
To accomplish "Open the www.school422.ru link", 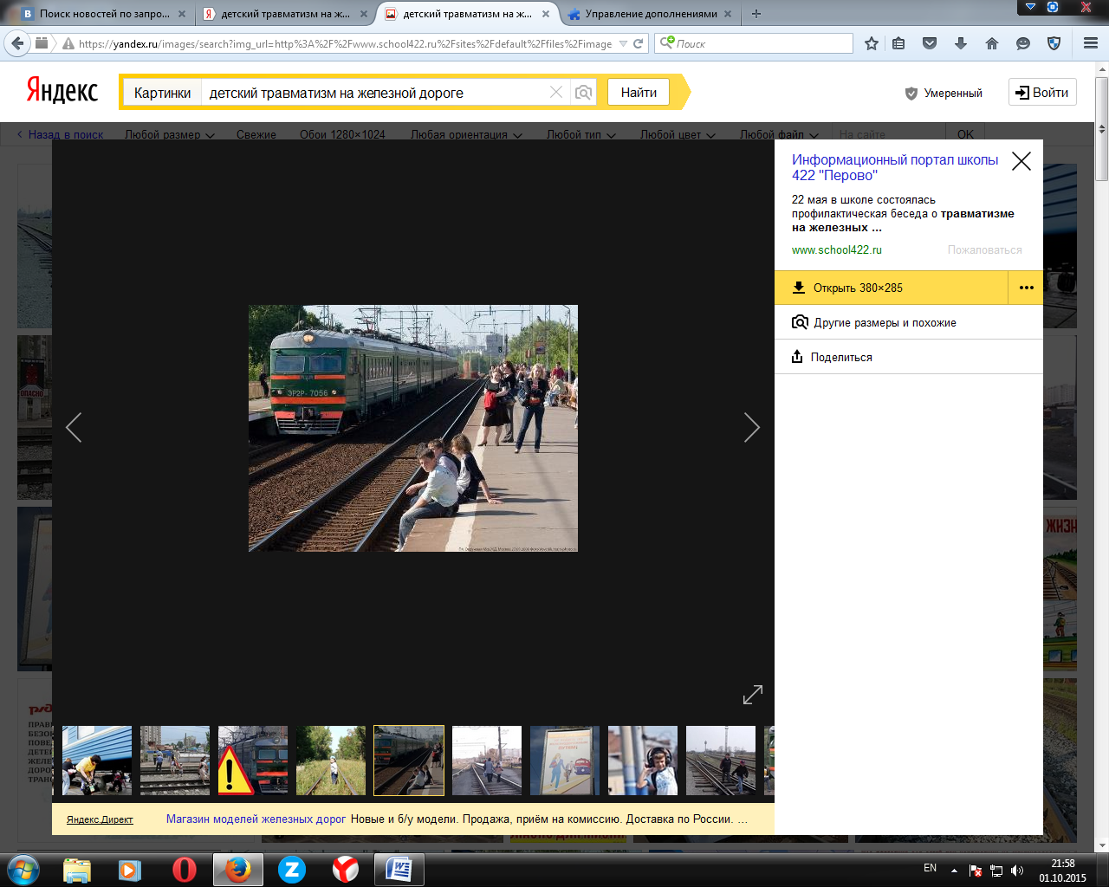I will [x=837, y=249].
